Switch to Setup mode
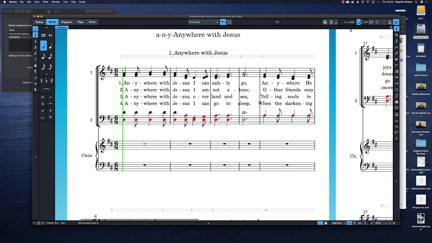 point(39,22)
